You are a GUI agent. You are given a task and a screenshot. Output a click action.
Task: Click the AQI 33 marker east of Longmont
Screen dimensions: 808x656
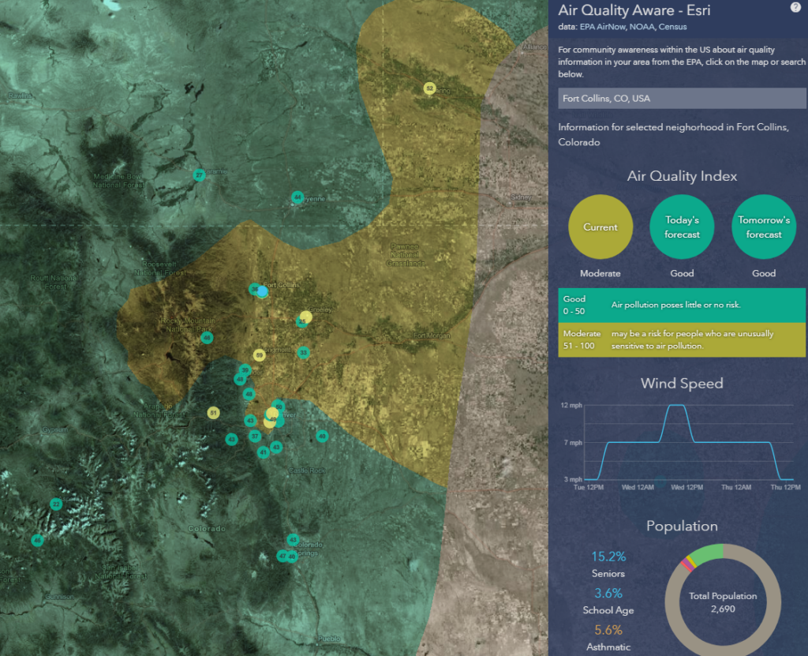[x=303, y=353]
